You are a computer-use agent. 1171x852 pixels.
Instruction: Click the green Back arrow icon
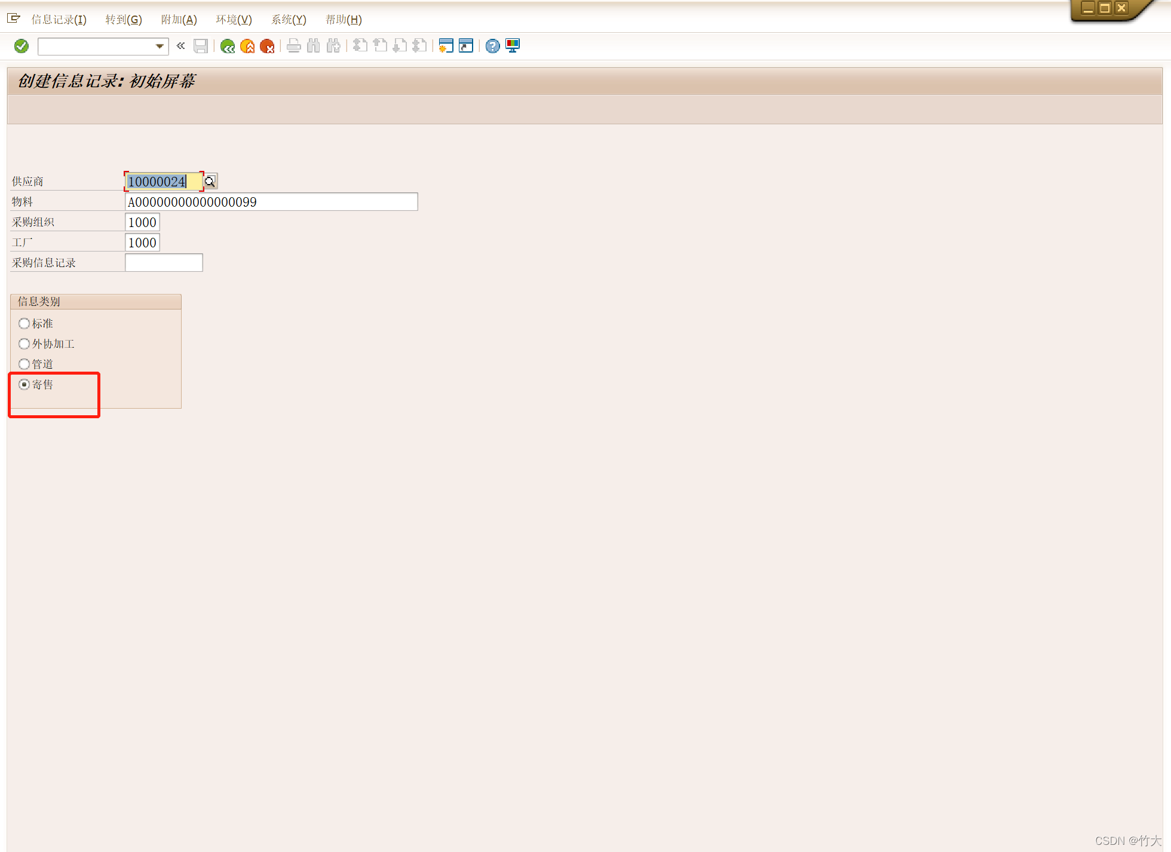pyautogui.click(x=227, y=46)
